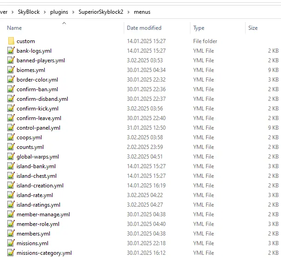Viewport: 281px width, 258px height.
Task: Click the confirm-kick.yml file name
Action: coord(37,109)
